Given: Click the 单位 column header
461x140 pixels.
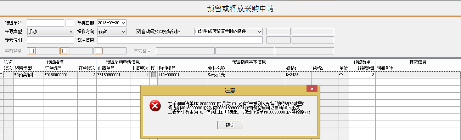Looking at the screenshot, I should coord(343,68).
